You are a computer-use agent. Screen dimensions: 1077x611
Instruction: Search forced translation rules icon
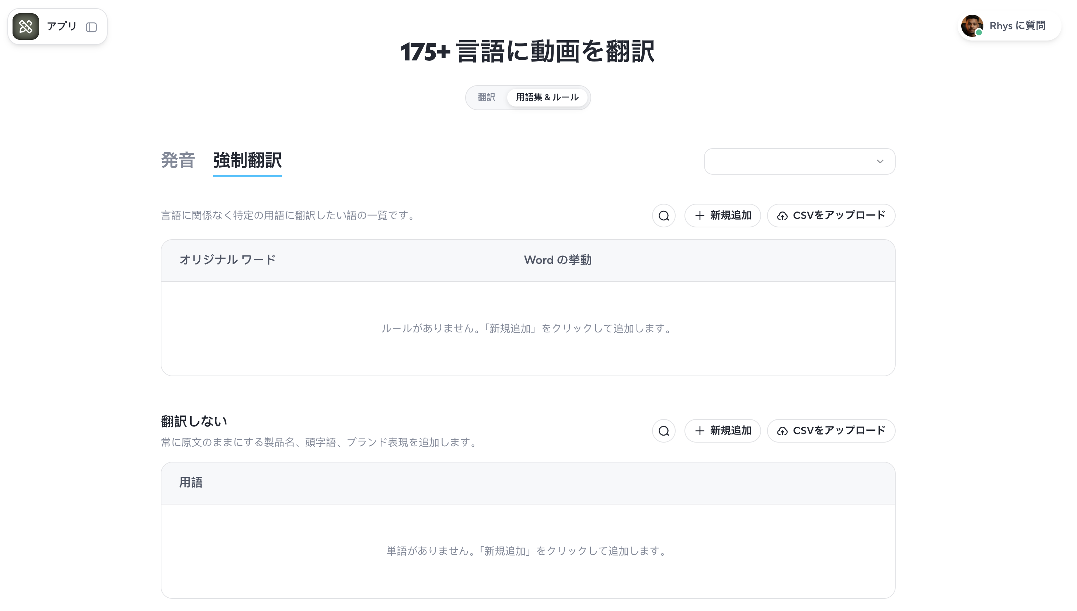coord(663,216)
